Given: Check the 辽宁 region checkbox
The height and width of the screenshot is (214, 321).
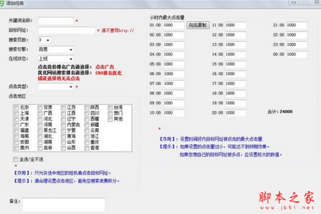Looking at the screenshot, I should point(64,119).
